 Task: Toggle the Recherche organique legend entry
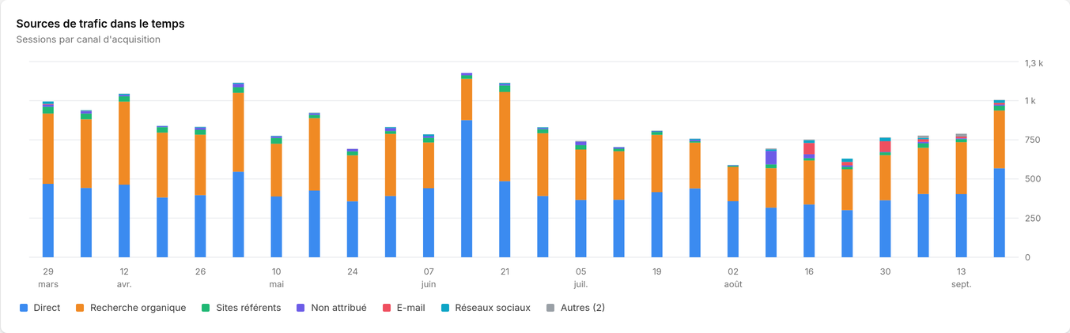[x=130, y=308]
